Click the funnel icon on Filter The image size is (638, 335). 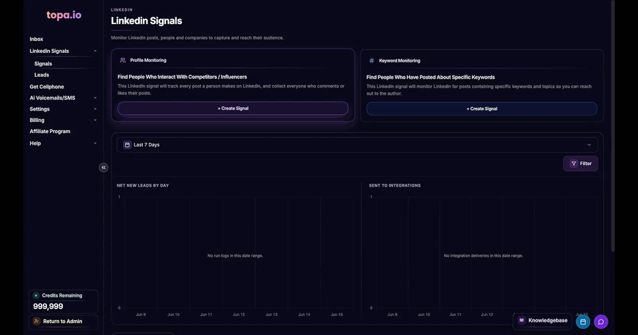tap(574, 164)
